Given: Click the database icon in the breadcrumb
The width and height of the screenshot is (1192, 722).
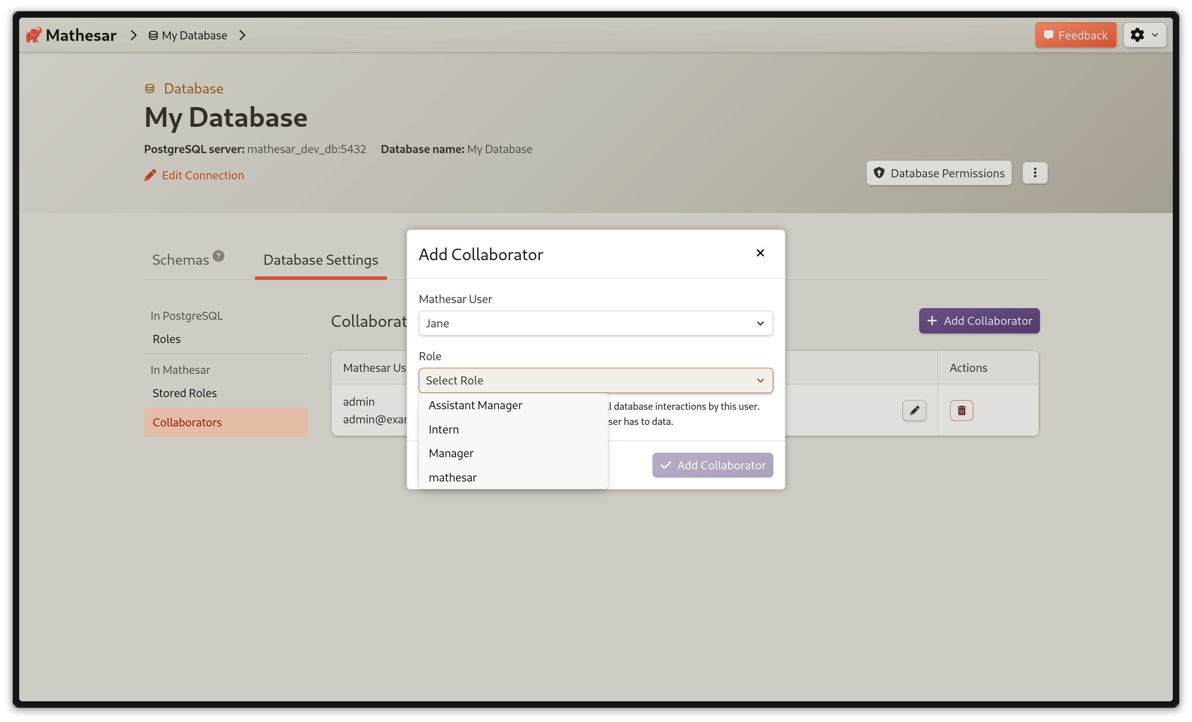Looking at the screenshot, I should pyautogui.click(x=153, y=35).
